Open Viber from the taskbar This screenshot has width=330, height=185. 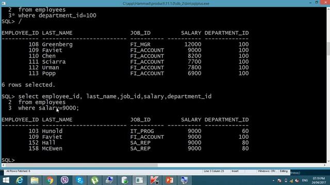coord(64,180)
